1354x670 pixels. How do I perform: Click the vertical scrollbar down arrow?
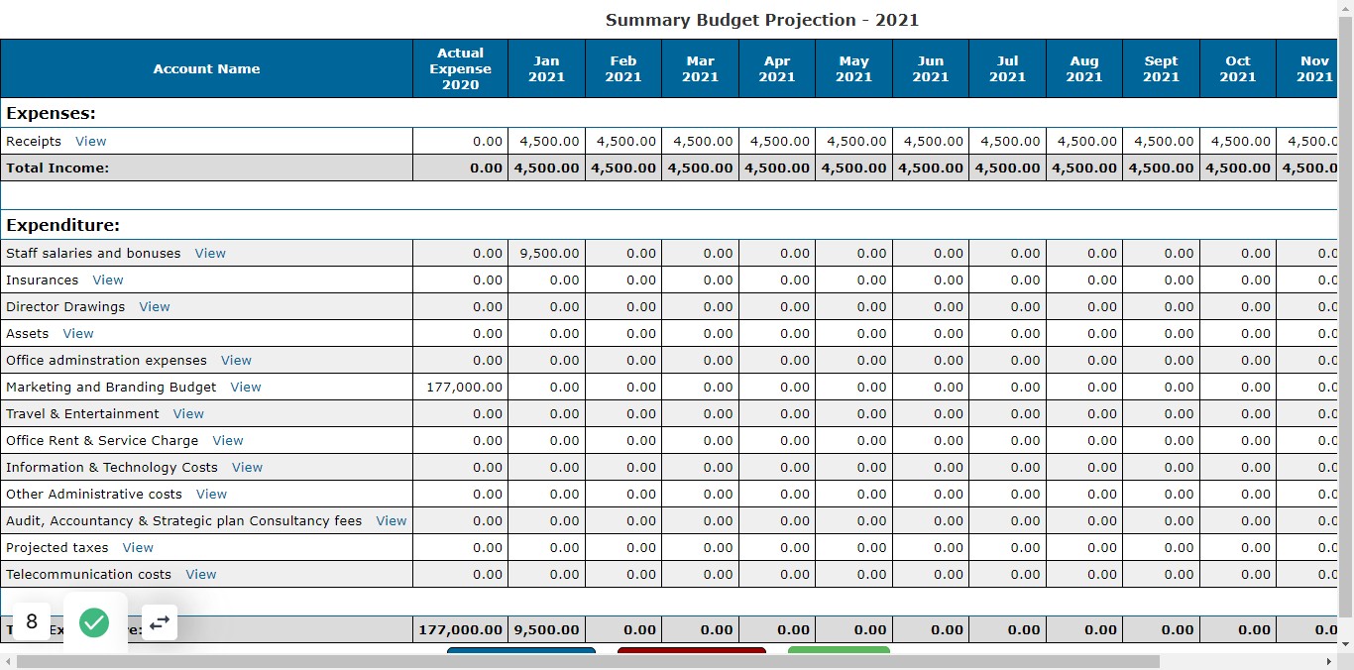point(1345,643)
